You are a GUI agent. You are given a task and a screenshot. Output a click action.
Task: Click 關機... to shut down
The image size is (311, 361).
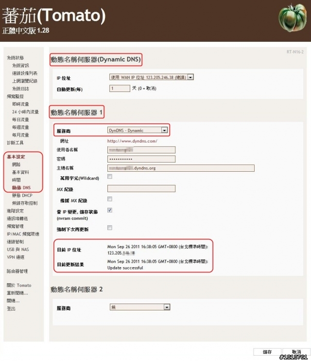(x=13, y=301)
